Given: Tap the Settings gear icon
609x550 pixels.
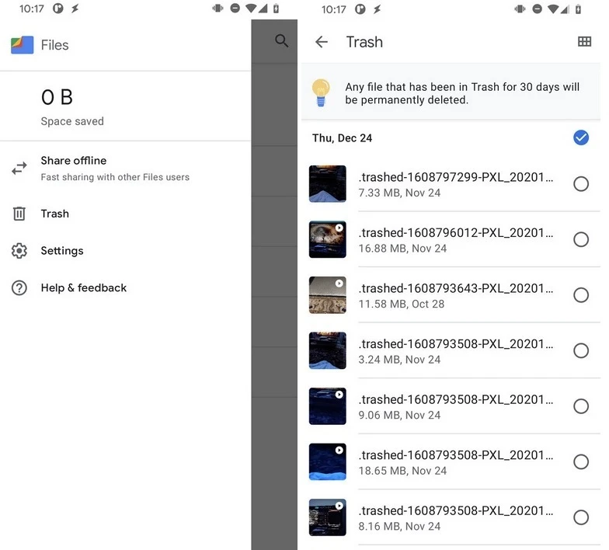Looking at the screenshot, I should (x=19, y=251).
